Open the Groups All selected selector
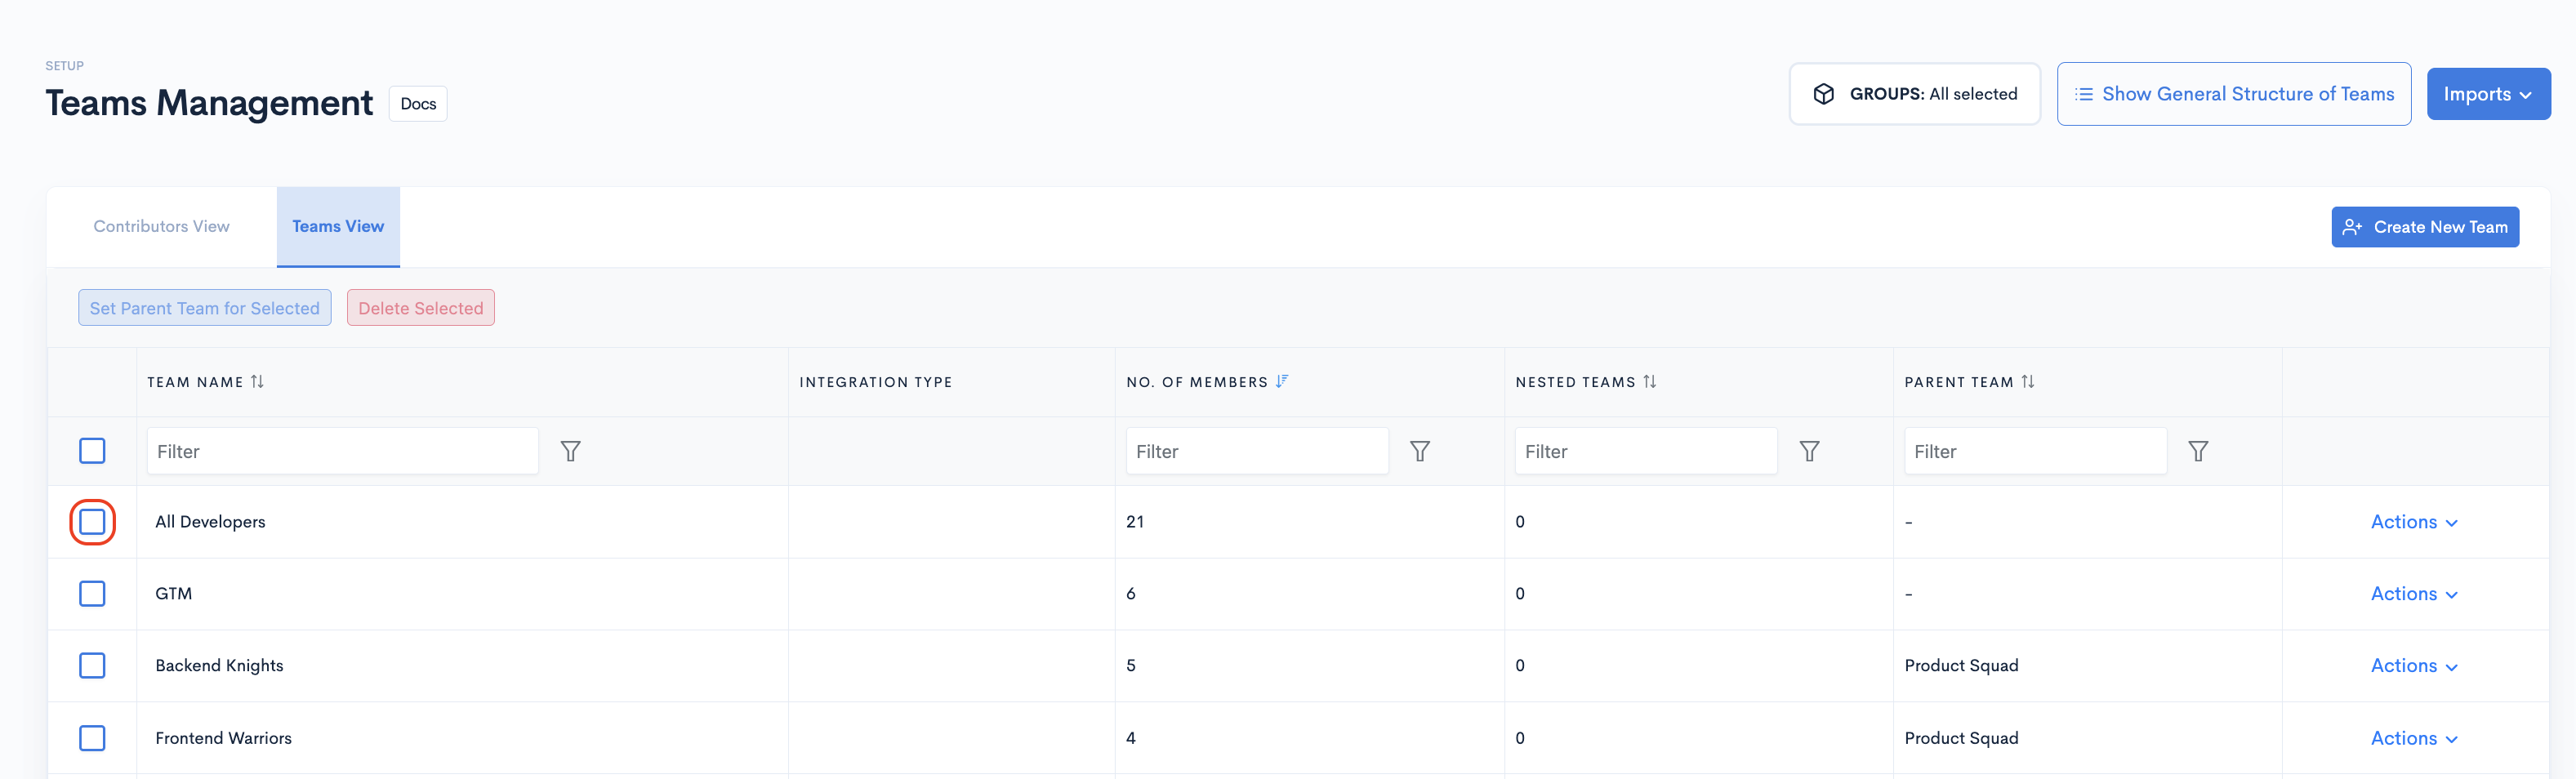 [1914, 94]
